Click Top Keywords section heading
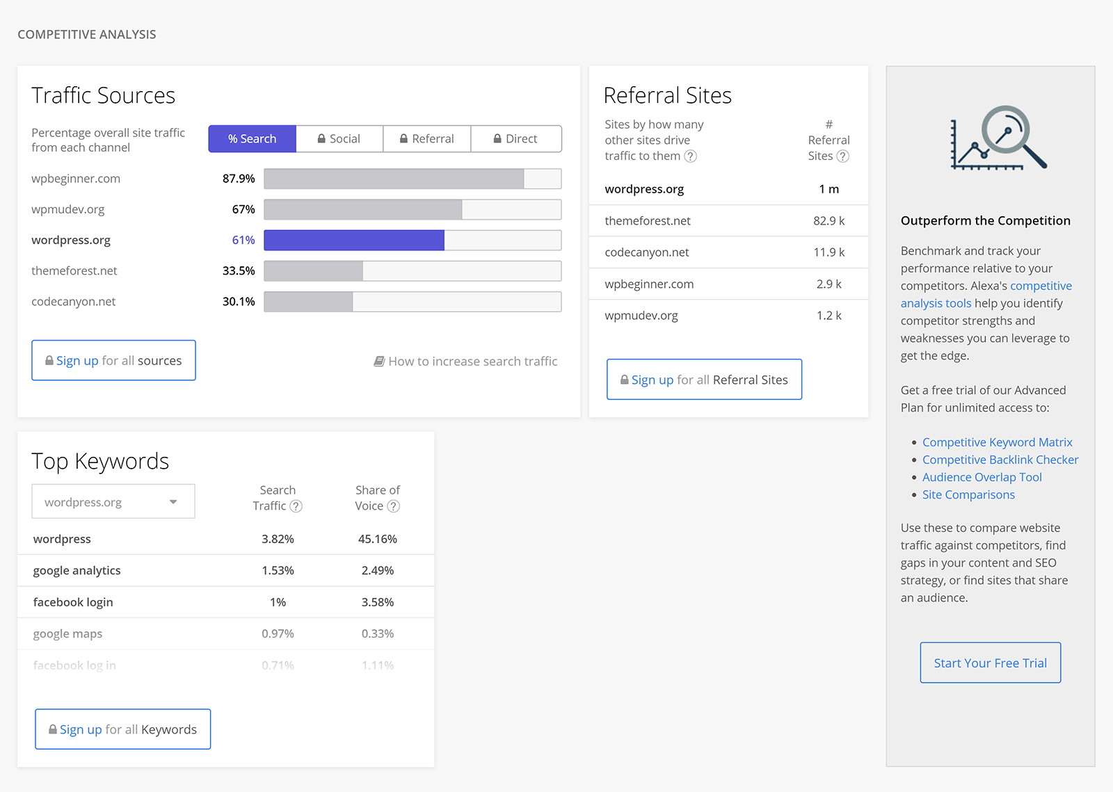Viewport: 1113px width, 792px height. (100, 461)
